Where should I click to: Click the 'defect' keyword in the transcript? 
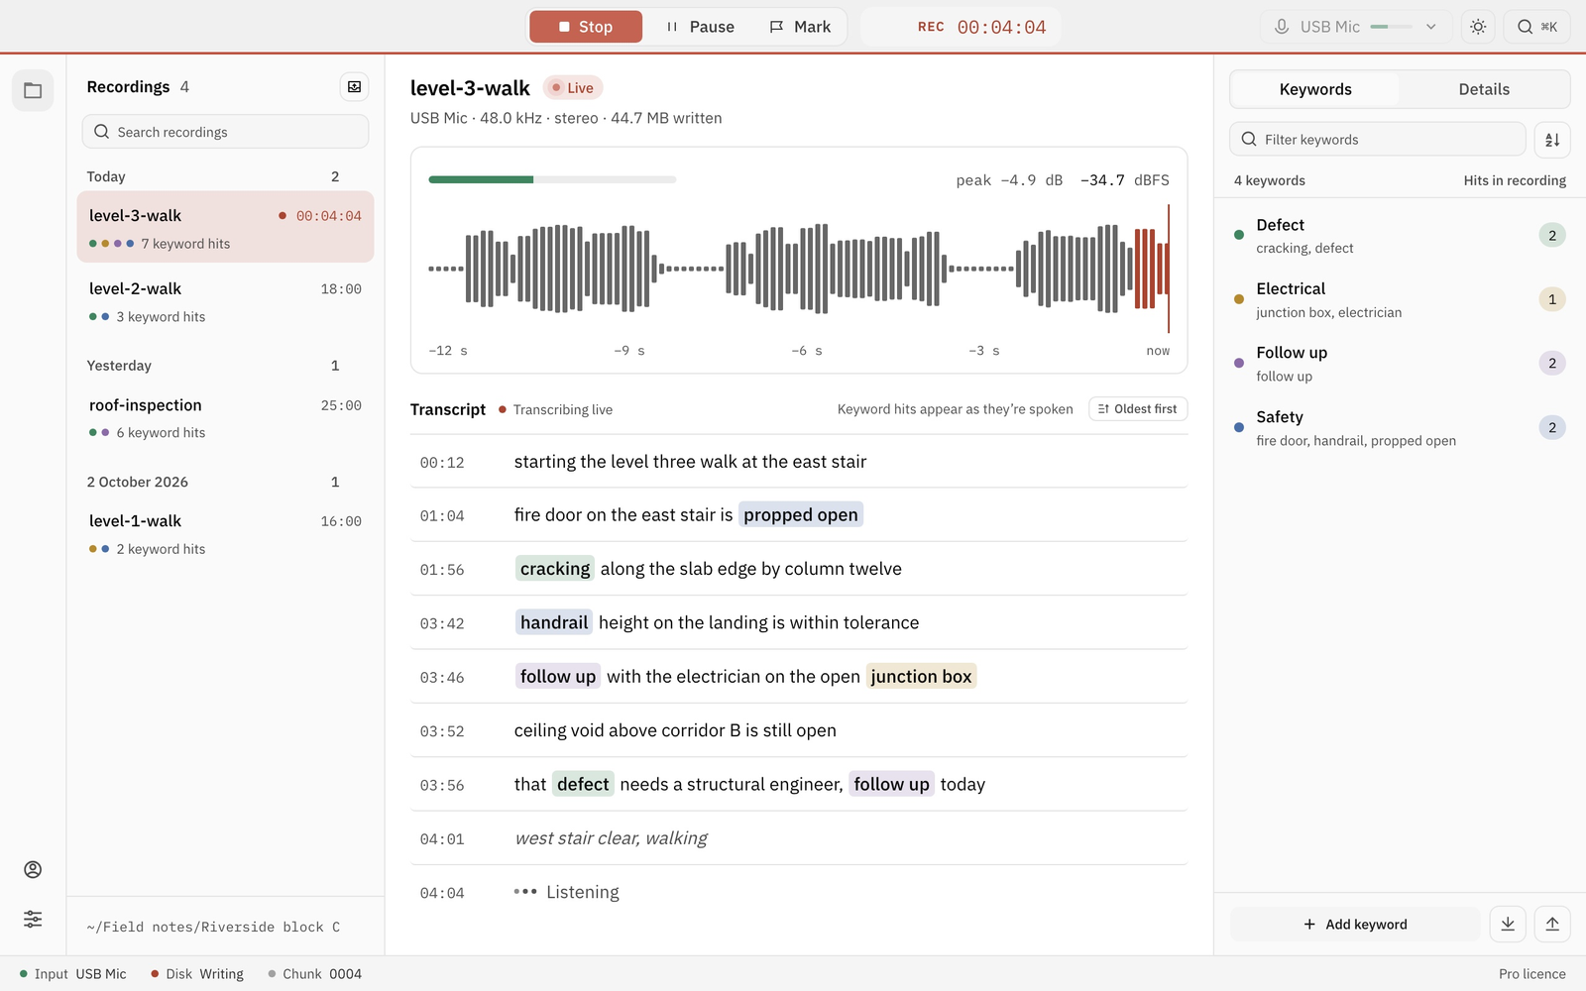[x=583, y=784]
